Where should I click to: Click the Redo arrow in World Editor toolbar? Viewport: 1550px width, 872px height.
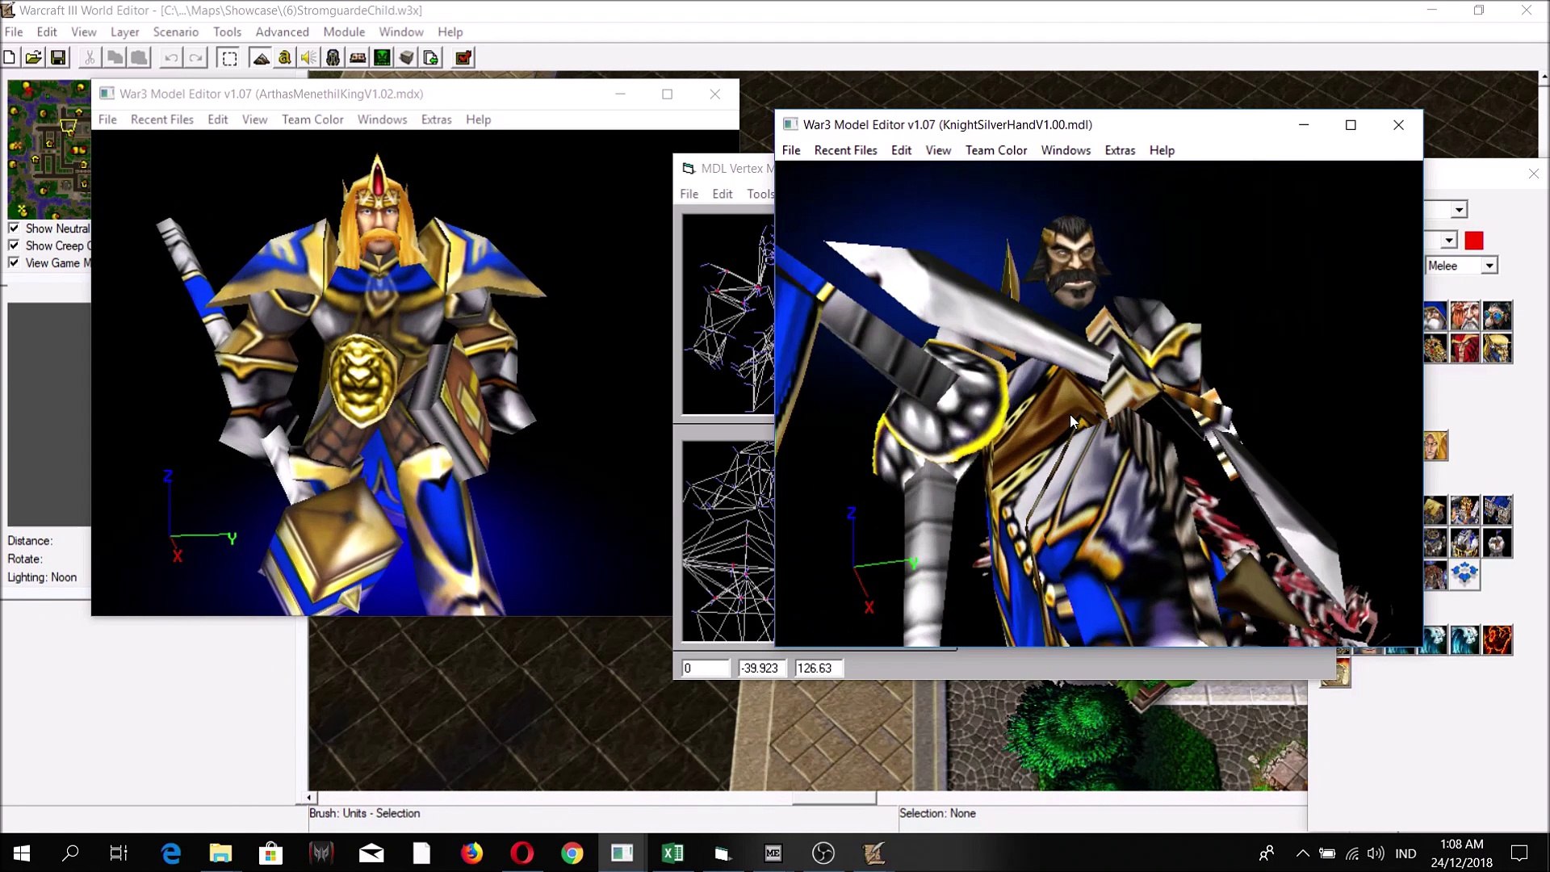click(196, 57)
